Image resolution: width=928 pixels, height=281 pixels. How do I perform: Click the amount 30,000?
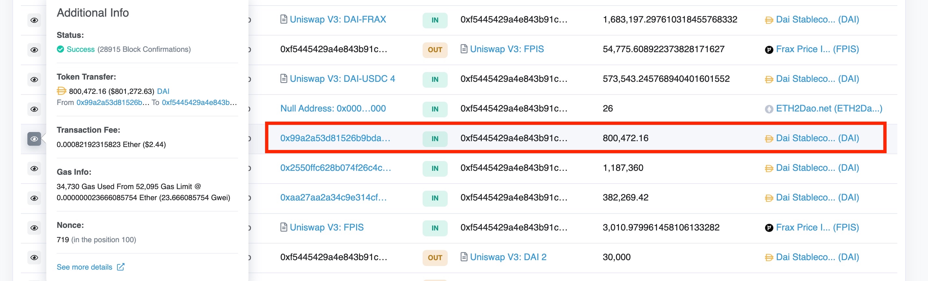point(616,257)
